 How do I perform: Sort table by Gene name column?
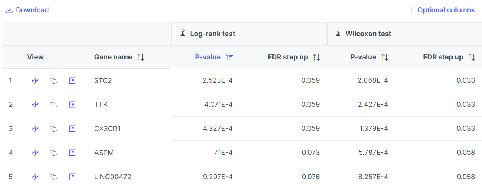pos(140,57)
